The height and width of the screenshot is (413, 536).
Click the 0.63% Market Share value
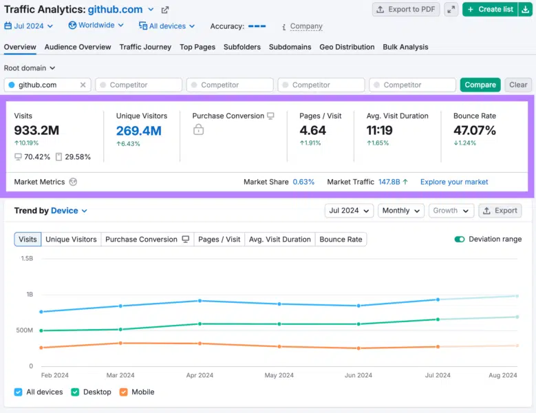pos(303,182)
